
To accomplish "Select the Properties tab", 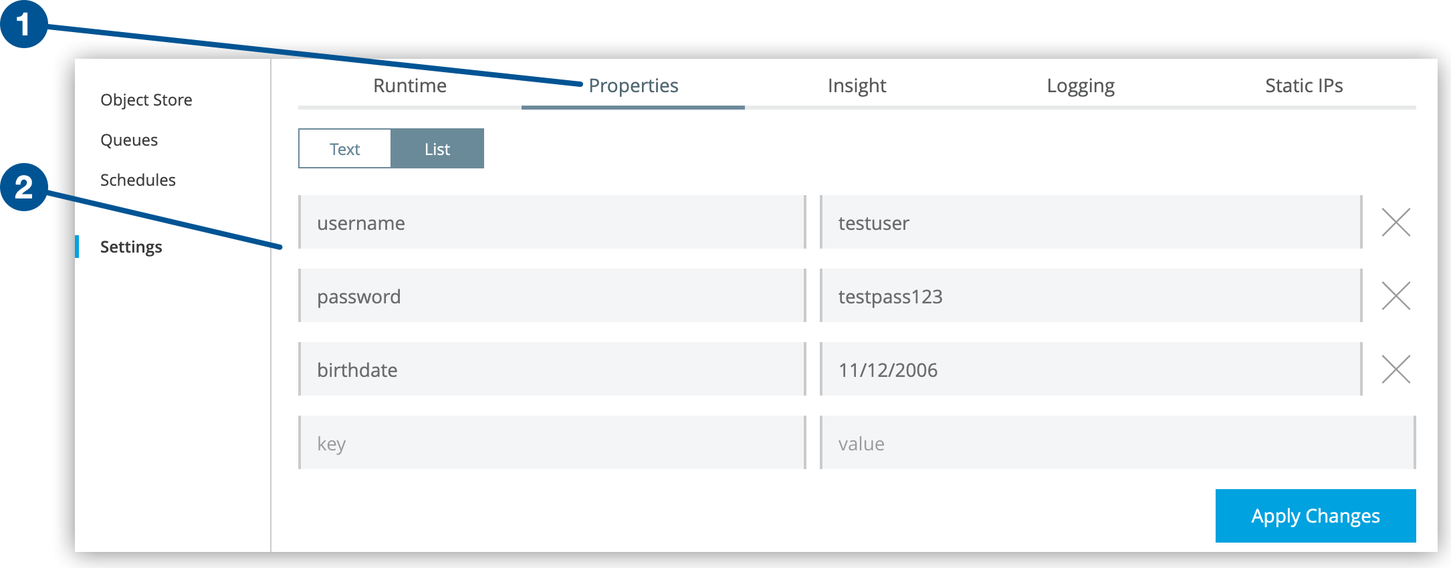I will 633,86.
